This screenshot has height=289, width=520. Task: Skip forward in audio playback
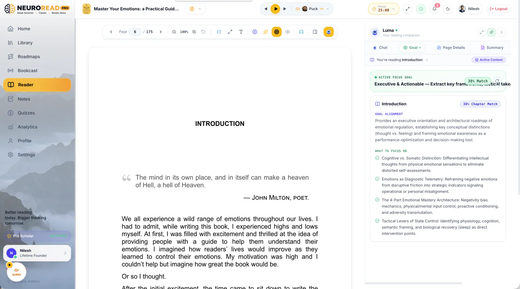[x=285, y=9]
